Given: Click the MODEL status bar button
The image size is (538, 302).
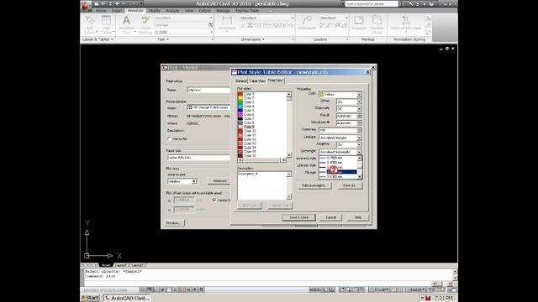Looking at the screenshot, I should pos(315,289).
